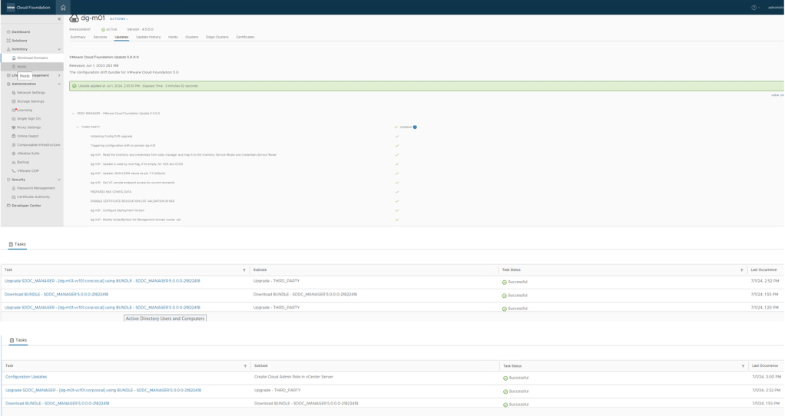Open the help icon in top bar
The height and width of the screenshot is (416, 785).
point(754,8)
